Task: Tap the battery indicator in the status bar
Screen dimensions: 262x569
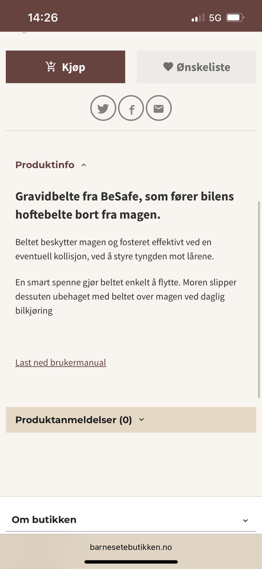Action: [234, 17]
